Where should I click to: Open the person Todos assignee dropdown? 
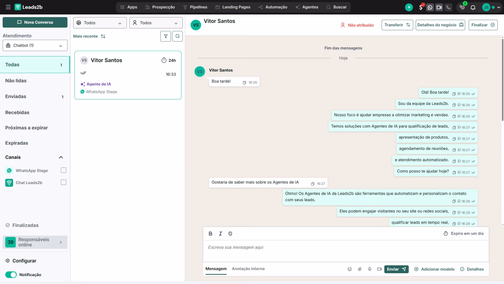156,23
